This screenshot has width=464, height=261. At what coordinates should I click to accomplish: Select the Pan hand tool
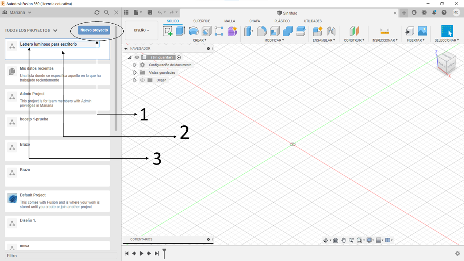343,240
